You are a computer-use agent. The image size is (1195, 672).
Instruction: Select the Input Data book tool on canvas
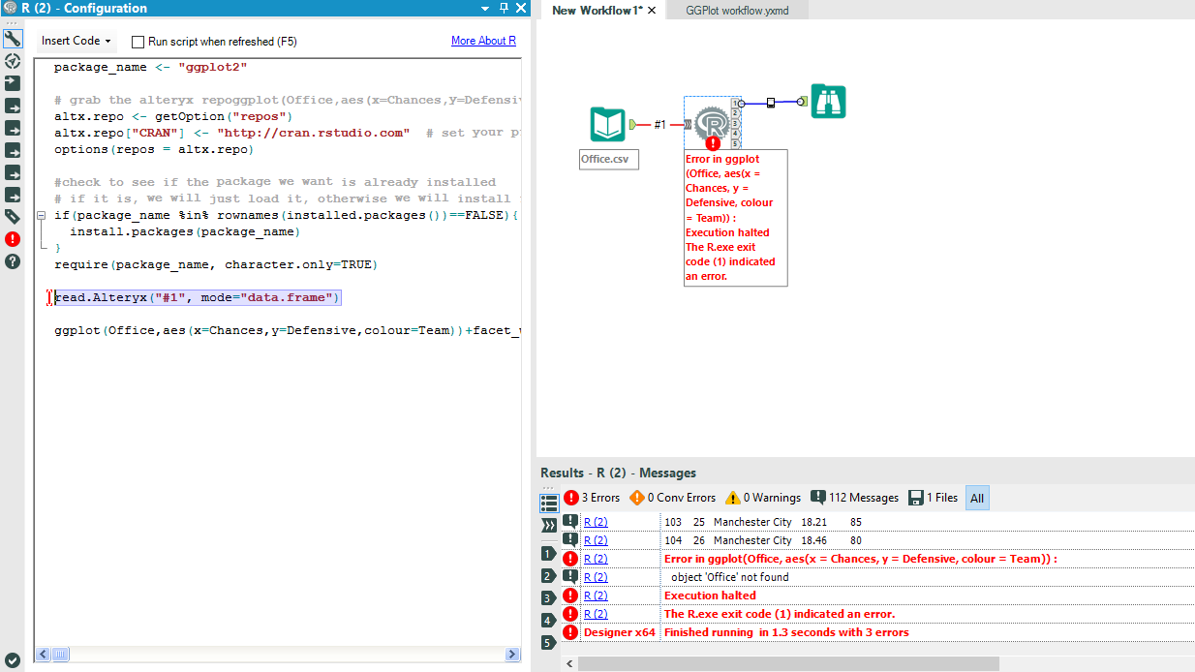(608, 125)
